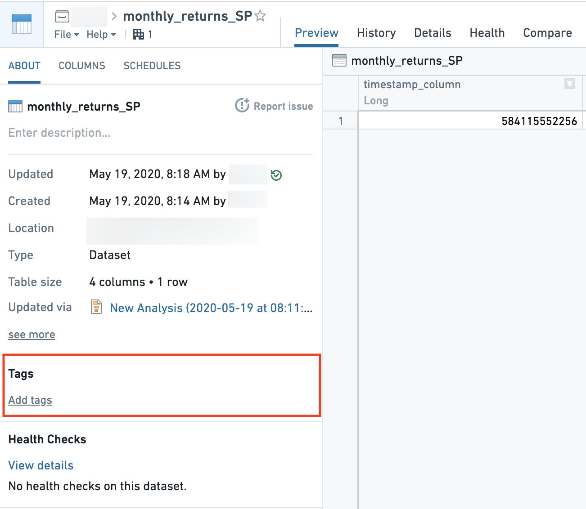Viewport: 586px width, 509px height.
Task: Open the Help dropdown menu
Action: coord(101,34)
